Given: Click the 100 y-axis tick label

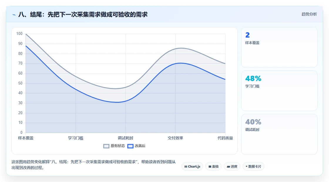Looking at the screenshot, I should click(x=19, y=34).
